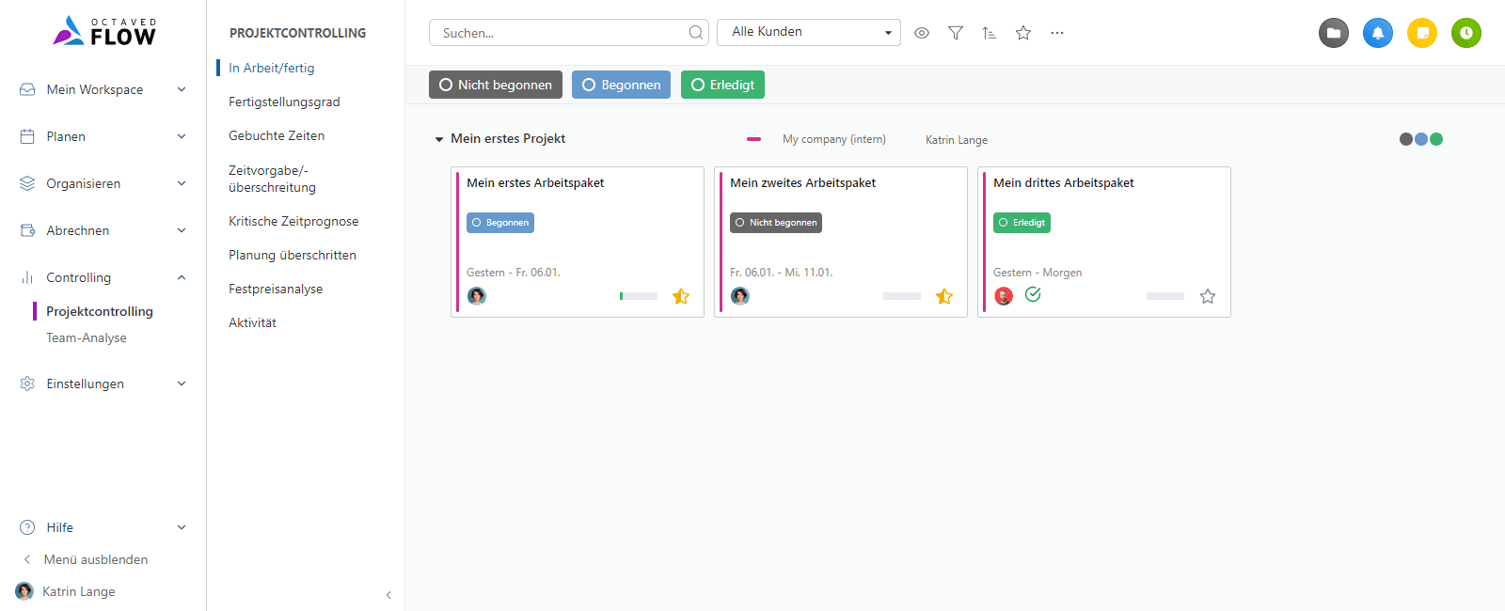The height and width of the screenshot is (611, 1505).
Task: Open the sort order icon
Action: click(x=990, y=33)
